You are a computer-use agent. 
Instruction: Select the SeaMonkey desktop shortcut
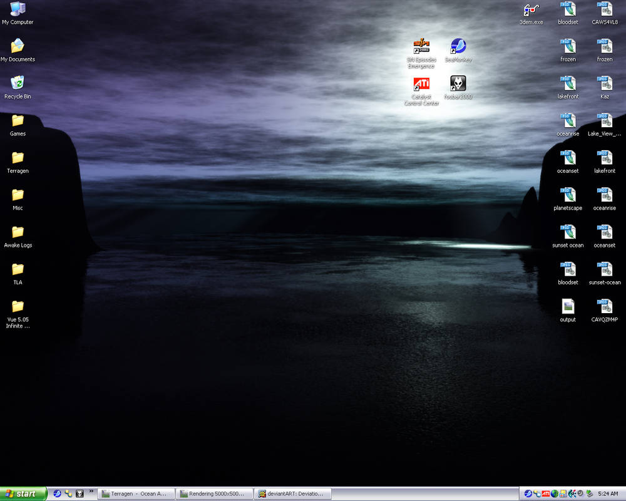(x=458, y=50)
